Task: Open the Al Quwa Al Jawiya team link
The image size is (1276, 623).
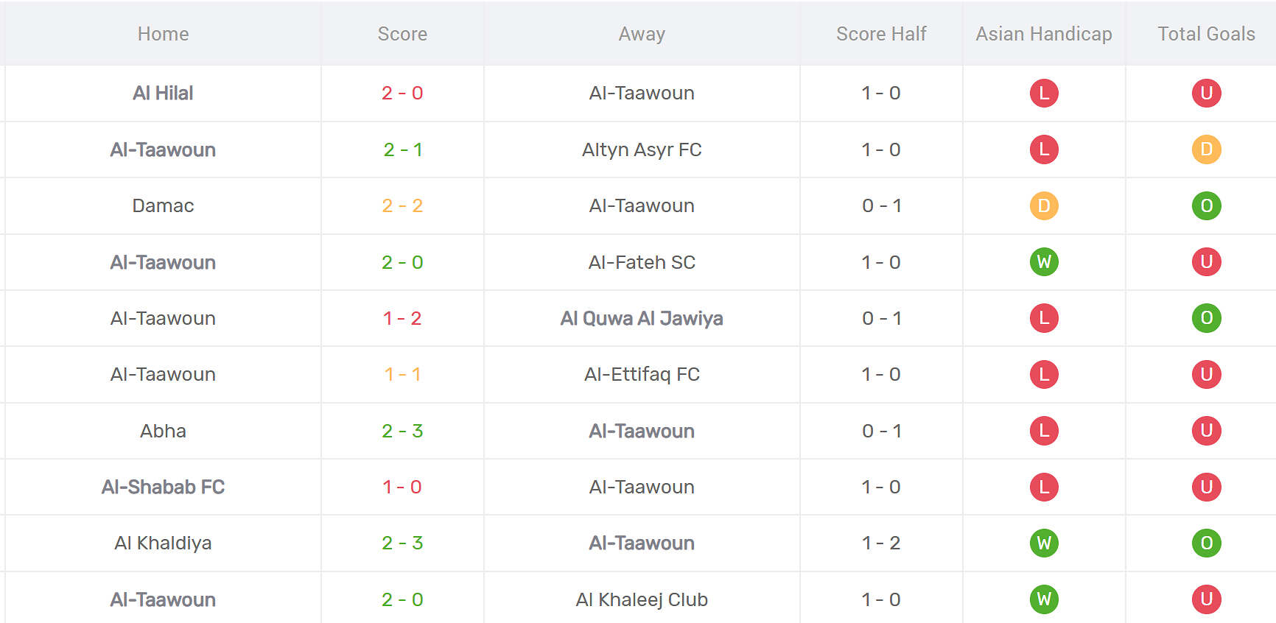Action: pos(642,318)
